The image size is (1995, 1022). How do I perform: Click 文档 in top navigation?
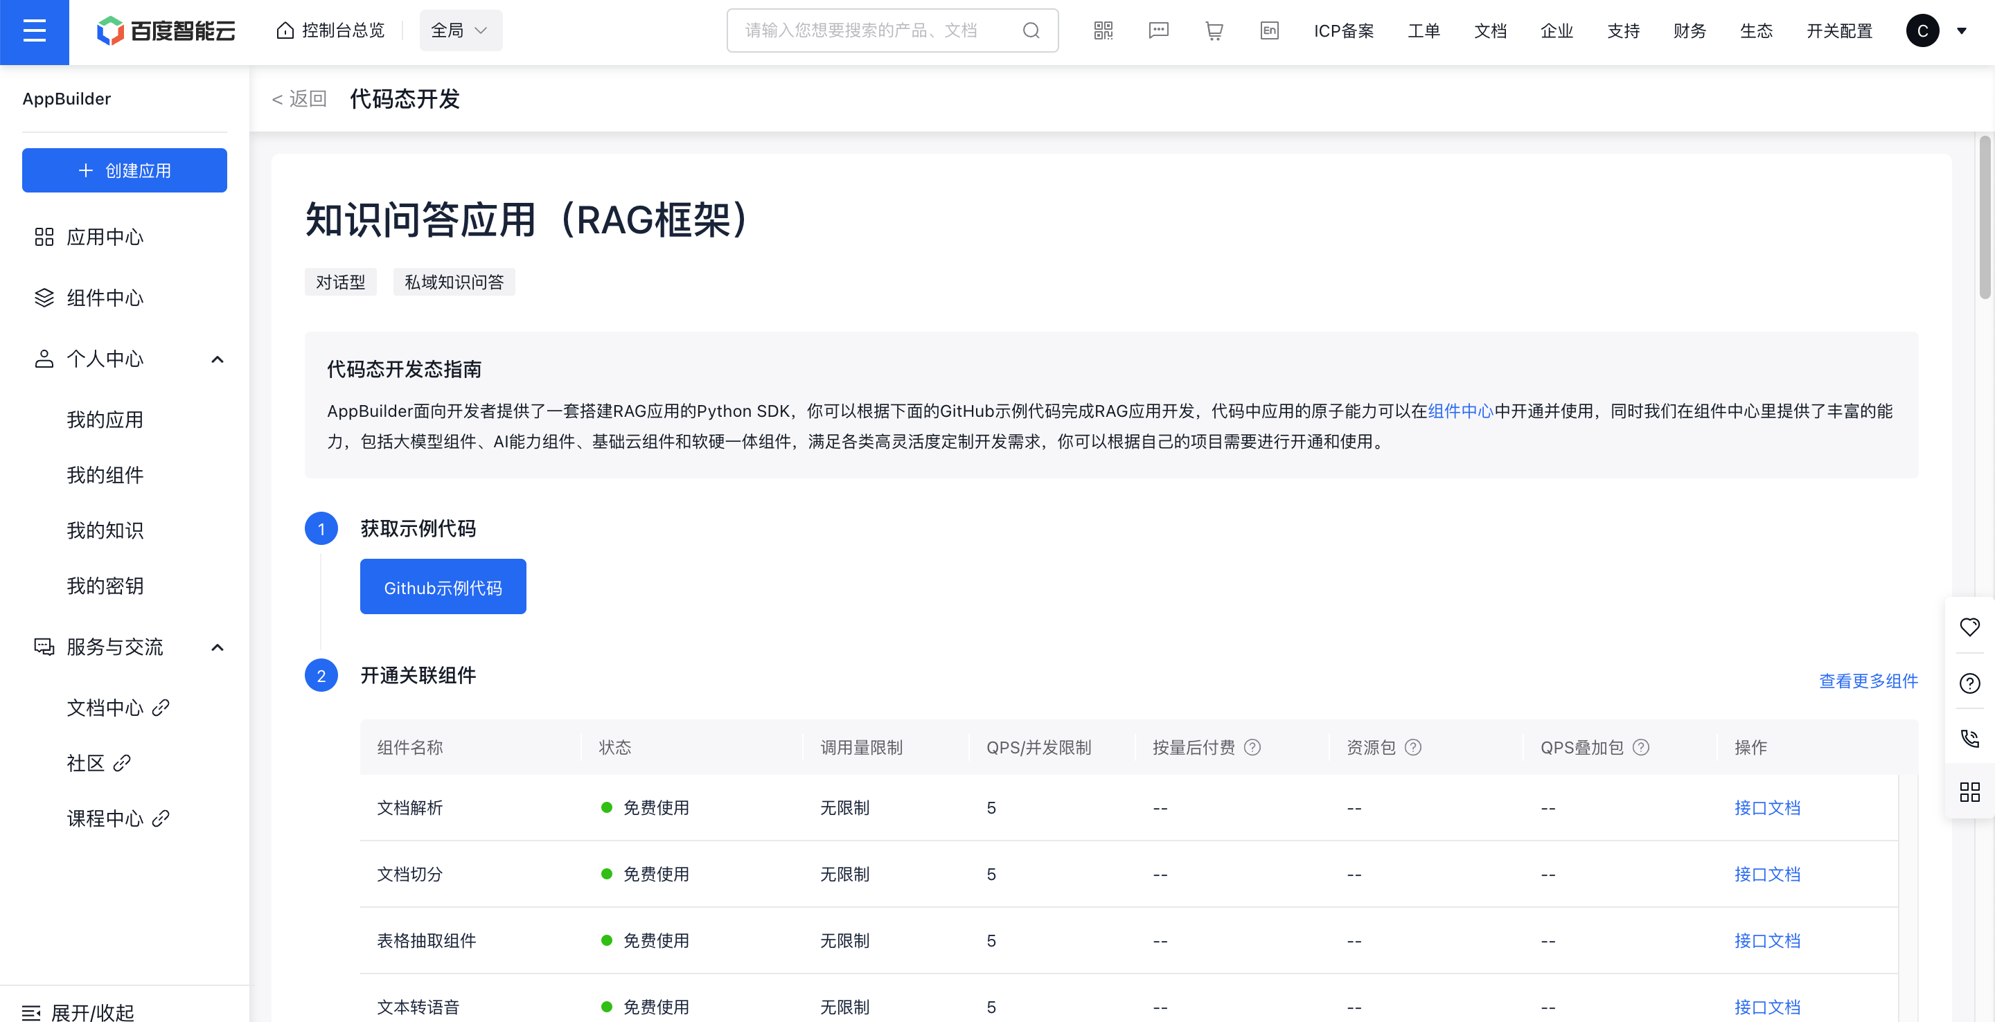[1490, 31]
